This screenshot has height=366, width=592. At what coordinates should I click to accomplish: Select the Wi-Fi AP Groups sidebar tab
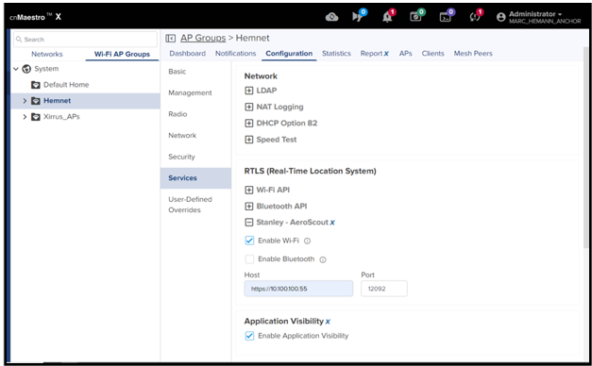pyautogui.click(x=122, y=54)
